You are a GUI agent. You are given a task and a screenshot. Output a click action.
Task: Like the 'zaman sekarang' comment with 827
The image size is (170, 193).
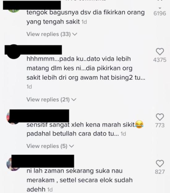click(160, 164)
